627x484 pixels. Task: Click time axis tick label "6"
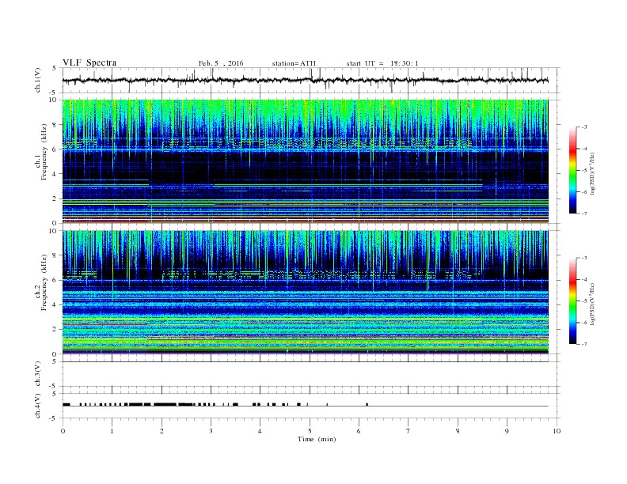coord(359,431)
